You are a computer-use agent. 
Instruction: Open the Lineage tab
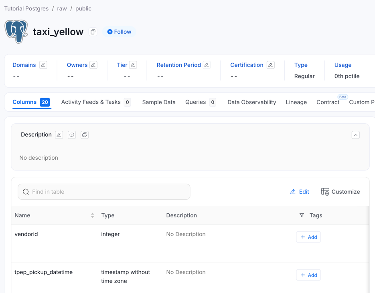click(296, 102)
